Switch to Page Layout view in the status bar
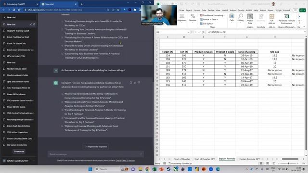The height and width of the screenshot is (173, 308). pos(268,163)
